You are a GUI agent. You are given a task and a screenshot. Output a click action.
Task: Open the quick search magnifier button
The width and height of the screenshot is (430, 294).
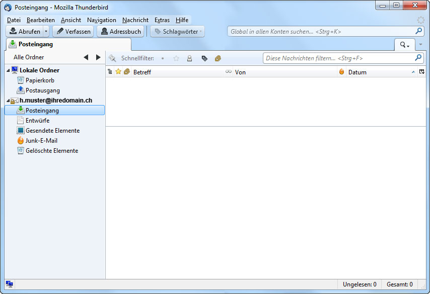[404, 45]
